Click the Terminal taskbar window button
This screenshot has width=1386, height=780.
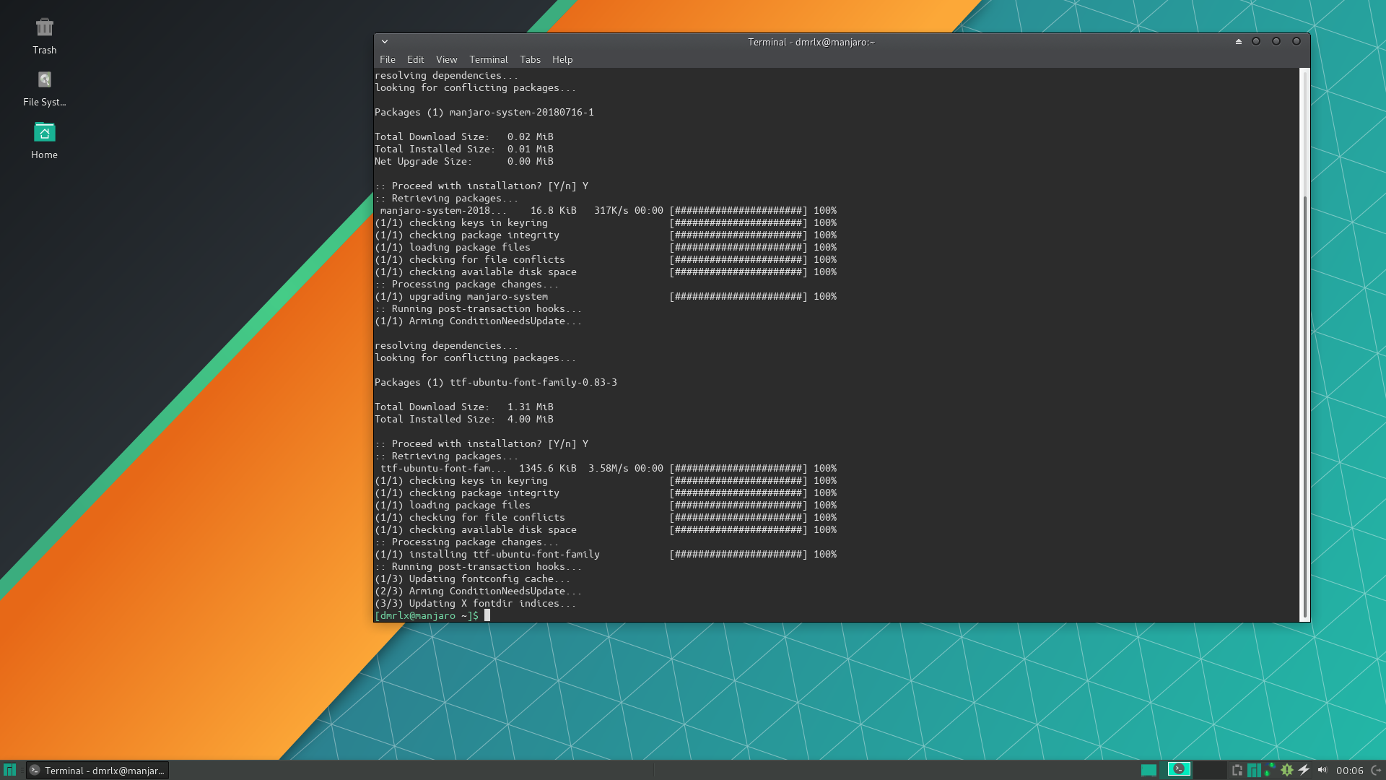97,771
